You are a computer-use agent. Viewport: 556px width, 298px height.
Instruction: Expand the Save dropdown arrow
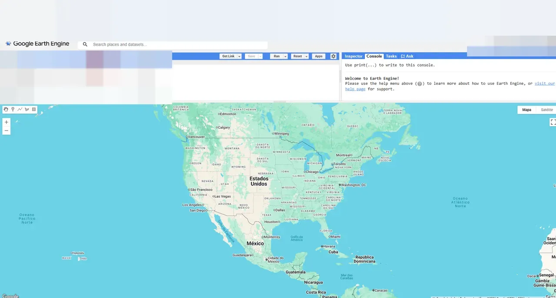[261, 57]
